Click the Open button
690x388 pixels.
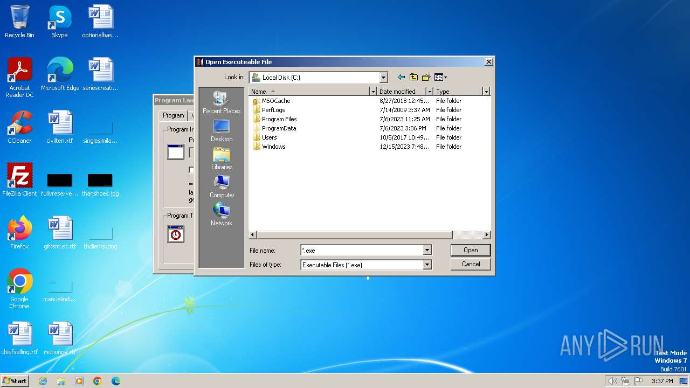point(471,250)
